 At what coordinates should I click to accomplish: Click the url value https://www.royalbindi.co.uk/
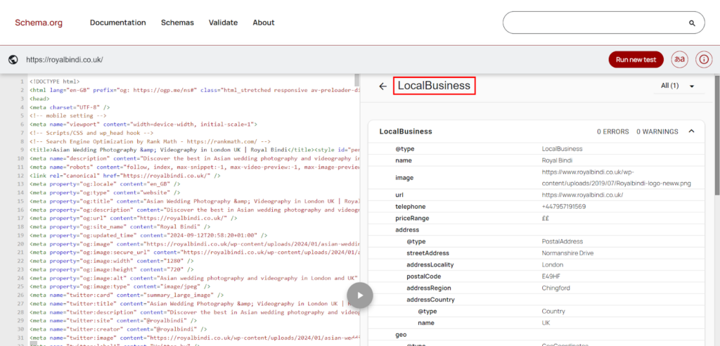click(x=582, y=195)
